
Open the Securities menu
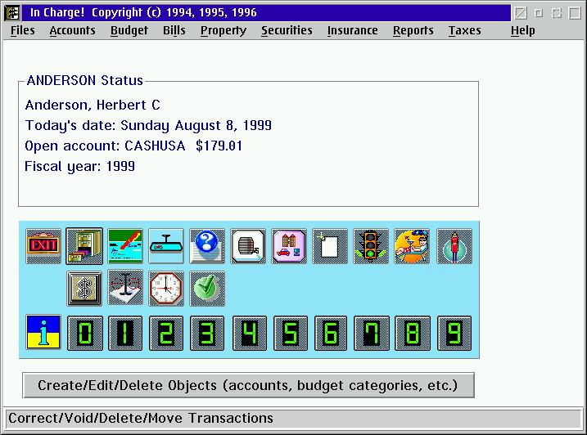[x=287, y=30]
